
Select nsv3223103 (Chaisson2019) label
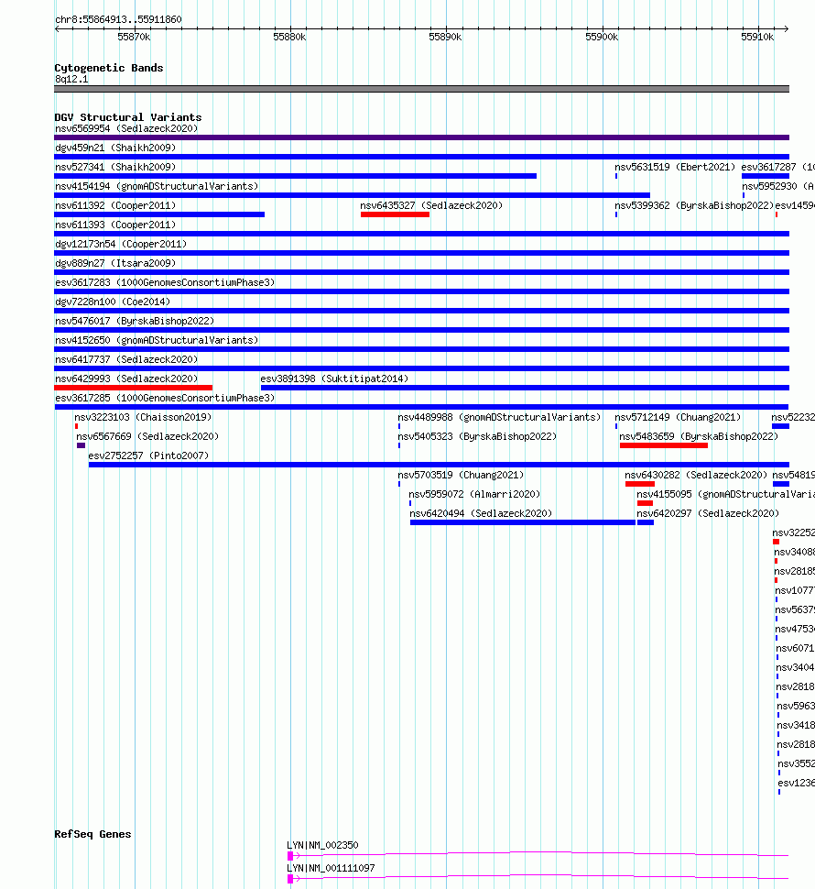tap(143, 418)
